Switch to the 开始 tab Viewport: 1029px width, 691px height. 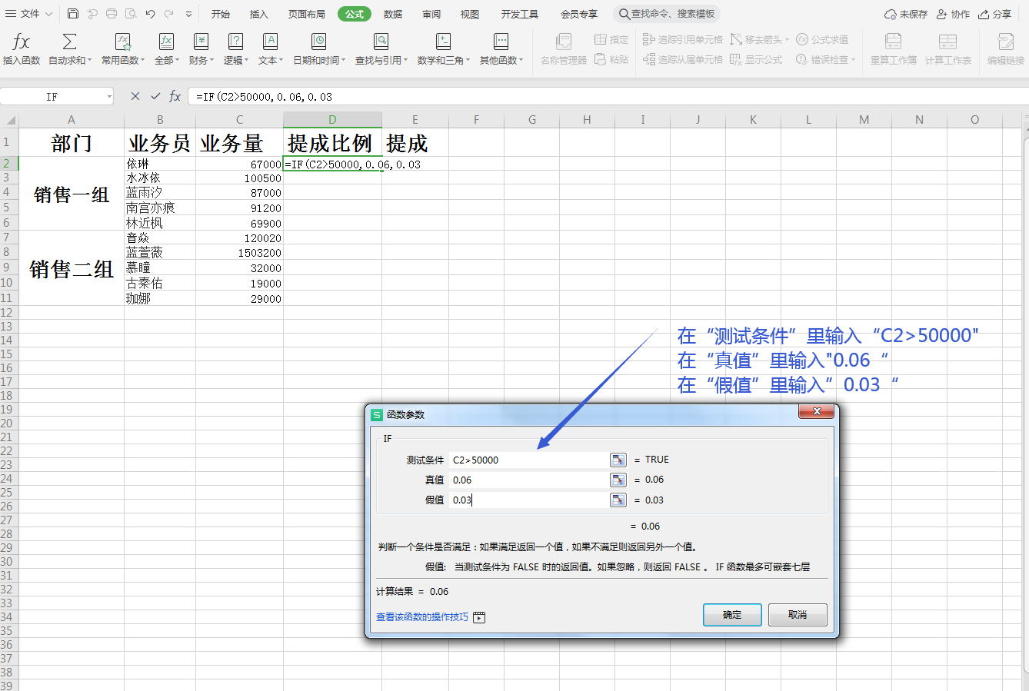point(221,14)
